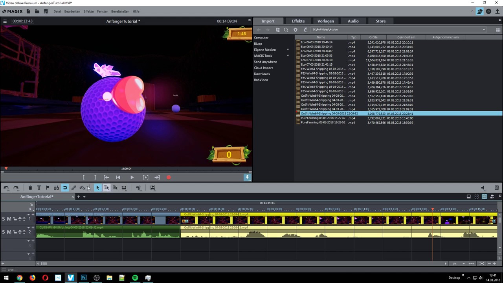Viewport: 503px width, 283px height.
Task: Open the Bearbeiten menu
Action: (x=72, y=11)
